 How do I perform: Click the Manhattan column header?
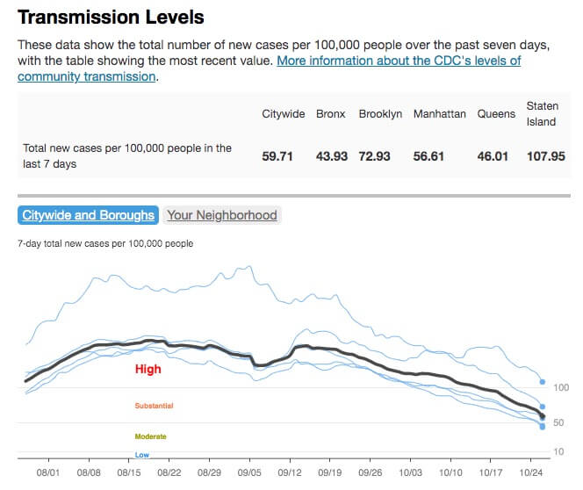pyautogui.click(x=439, y=114)
